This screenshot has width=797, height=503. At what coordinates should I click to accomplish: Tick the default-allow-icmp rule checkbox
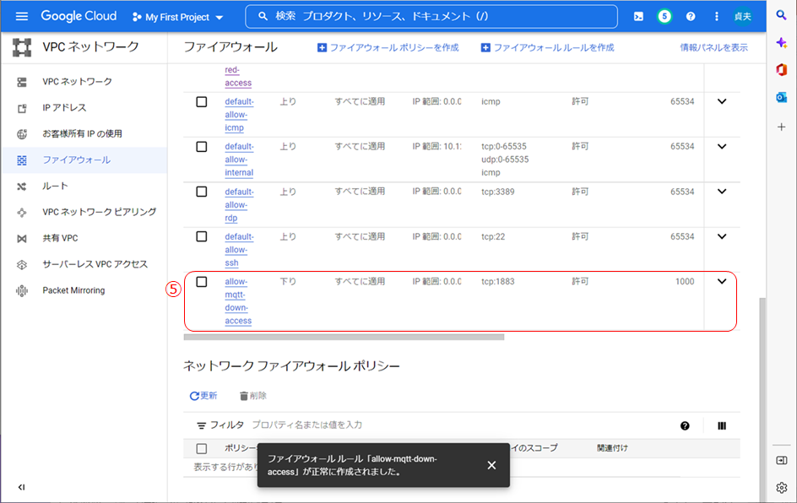(202, 102)
